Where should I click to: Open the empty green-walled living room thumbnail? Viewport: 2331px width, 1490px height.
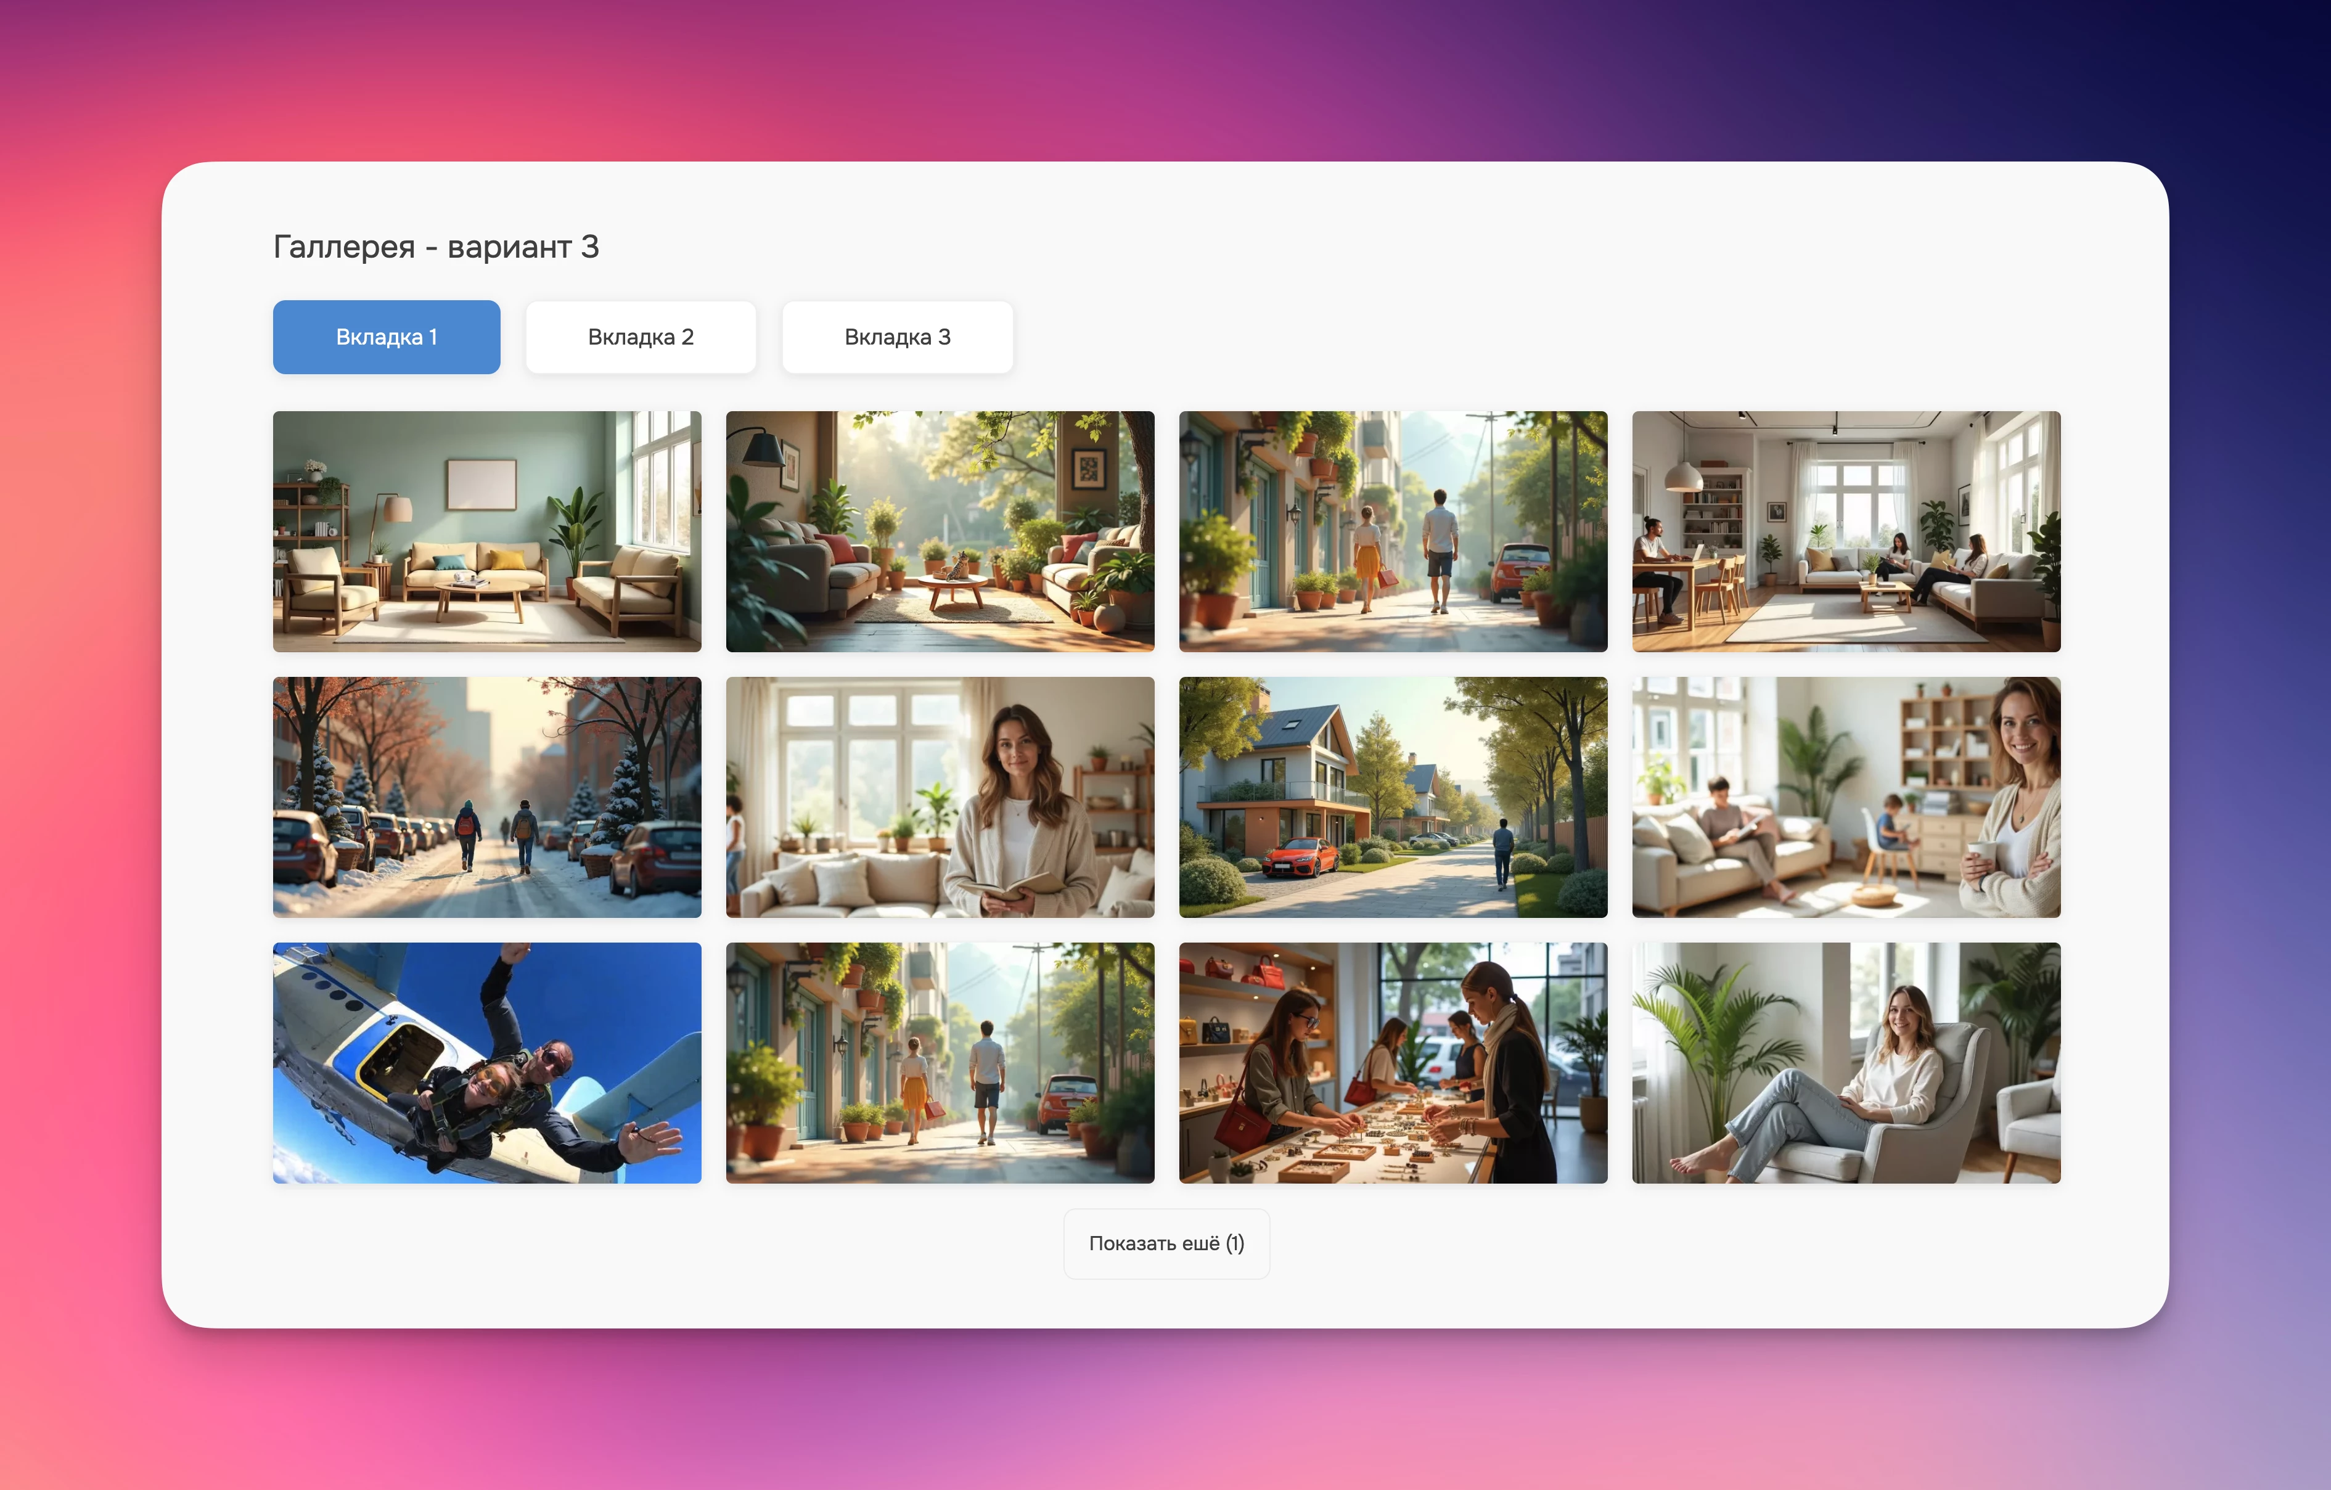point(487,531)
